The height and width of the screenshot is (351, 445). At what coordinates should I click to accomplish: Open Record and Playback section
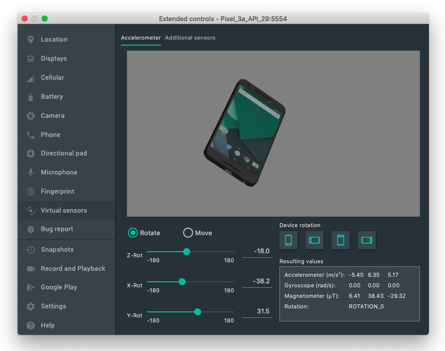click(73, 269)
